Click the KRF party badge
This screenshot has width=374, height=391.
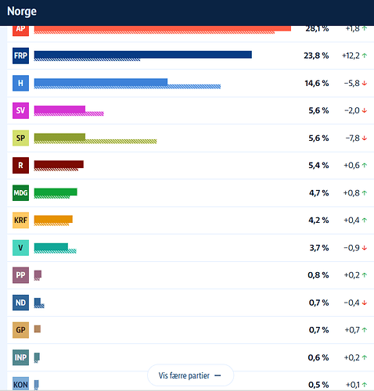tap(20, 221)
